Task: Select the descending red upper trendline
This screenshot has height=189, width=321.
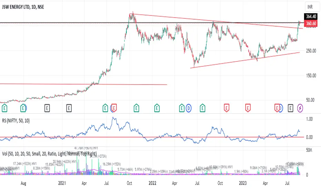Action: click(216, 21)
